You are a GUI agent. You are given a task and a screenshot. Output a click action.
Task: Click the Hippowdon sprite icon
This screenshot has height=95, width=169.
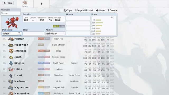click(x=11, y=45)
